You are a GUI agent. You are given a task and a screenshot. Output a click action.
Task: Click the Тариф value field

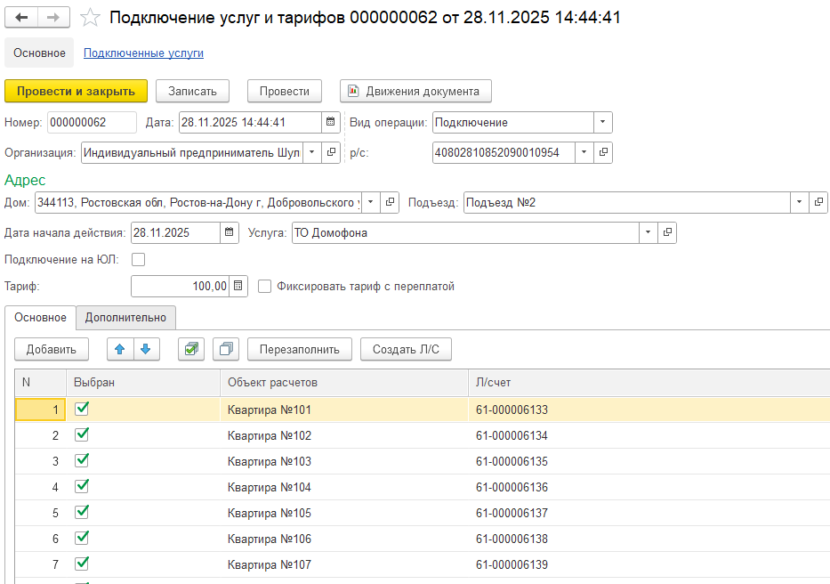pos(180,286)
